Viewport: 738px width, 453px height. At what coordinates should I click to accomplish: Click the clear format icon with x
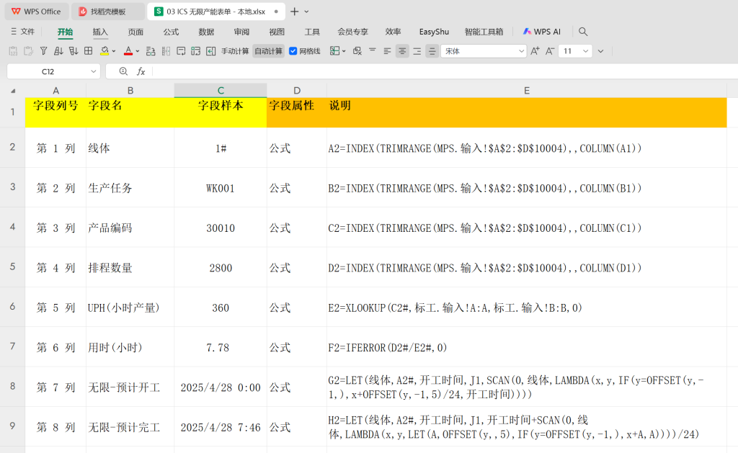click(357, 51)
